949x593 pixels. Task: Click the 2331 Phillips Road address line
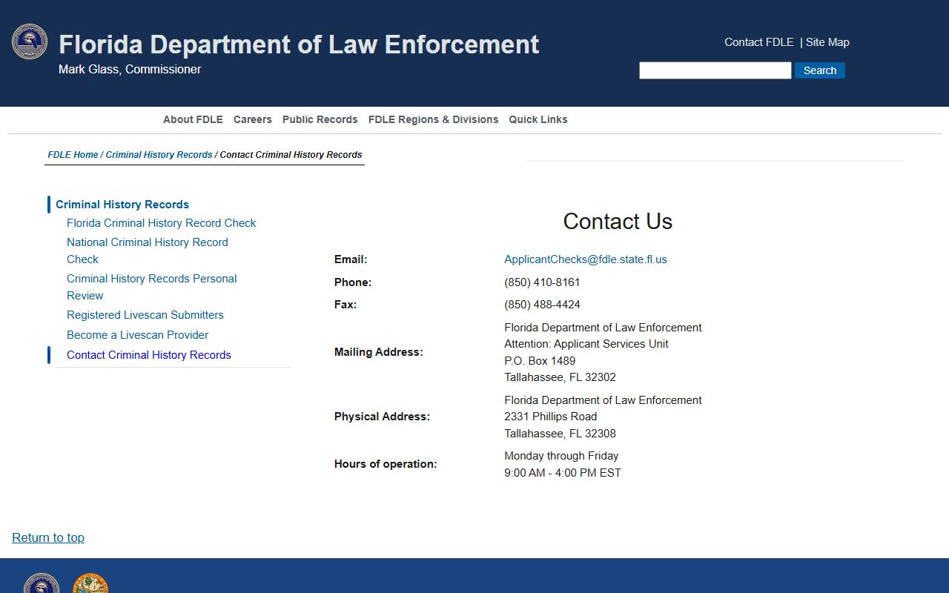(551, 417)
